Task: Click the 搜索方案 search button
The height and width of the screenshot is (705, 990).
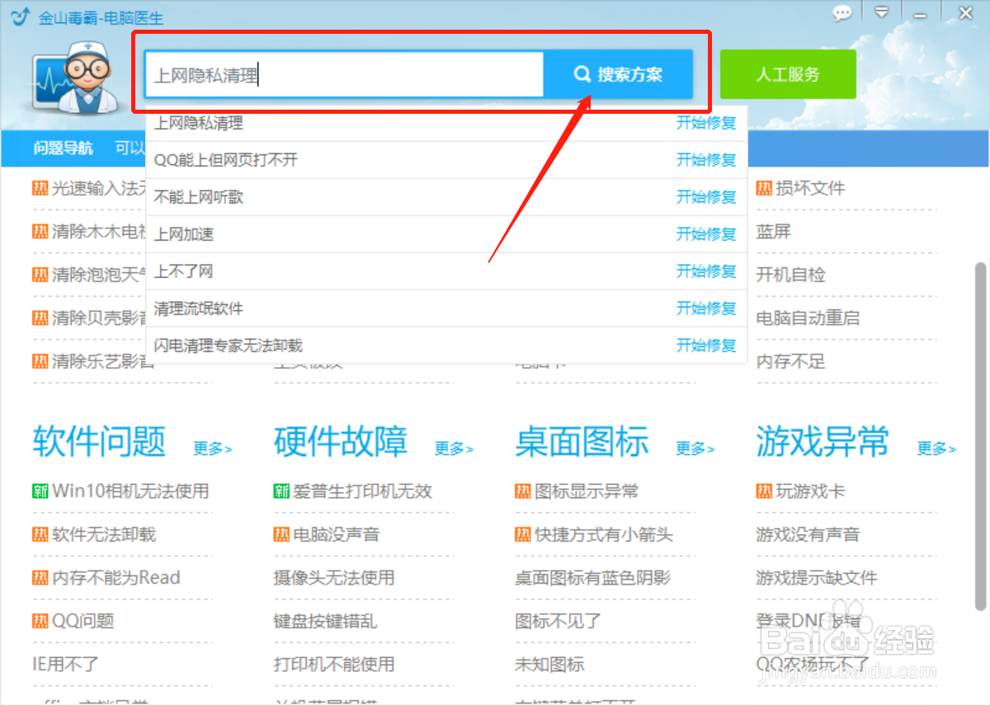Action: point(618,75)
